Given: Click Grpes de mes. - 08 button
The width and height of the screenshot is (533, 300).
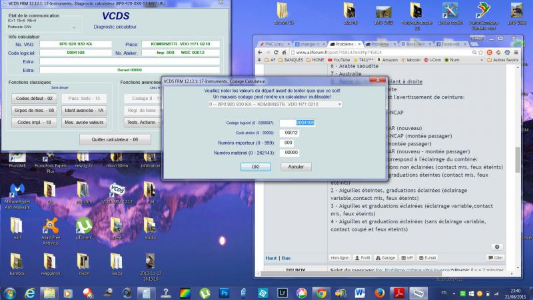Looking at the screenshot, I should click(x=34, y=110).
